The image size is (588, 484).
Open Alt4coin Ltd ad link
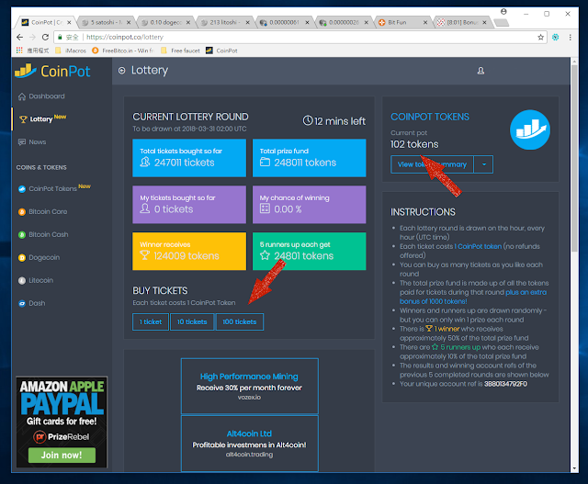tap(249, 433)
